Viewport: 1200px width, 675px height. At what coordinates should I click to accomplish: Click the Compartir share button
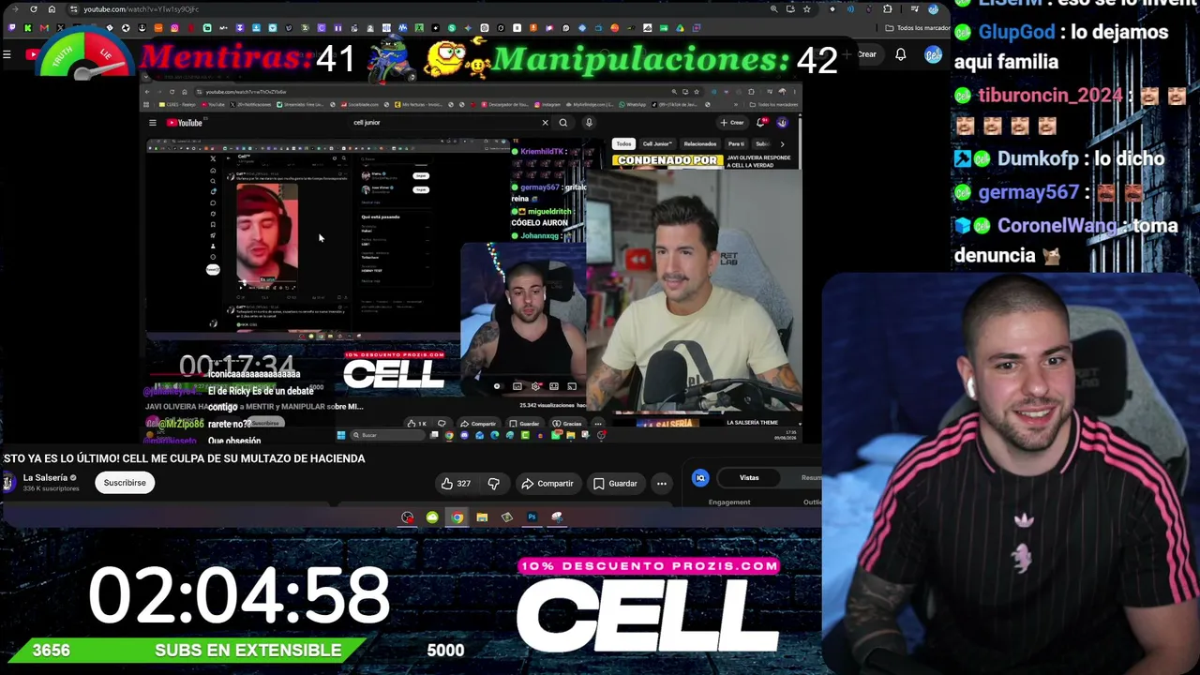click(x=547, y=484)
